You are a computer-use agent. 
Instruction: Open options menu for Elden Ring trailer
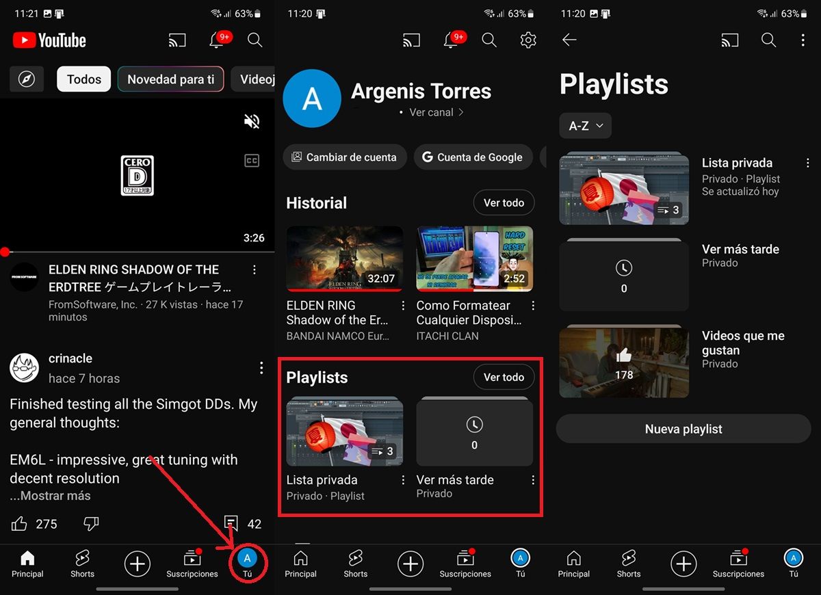(x=255, y=270)
